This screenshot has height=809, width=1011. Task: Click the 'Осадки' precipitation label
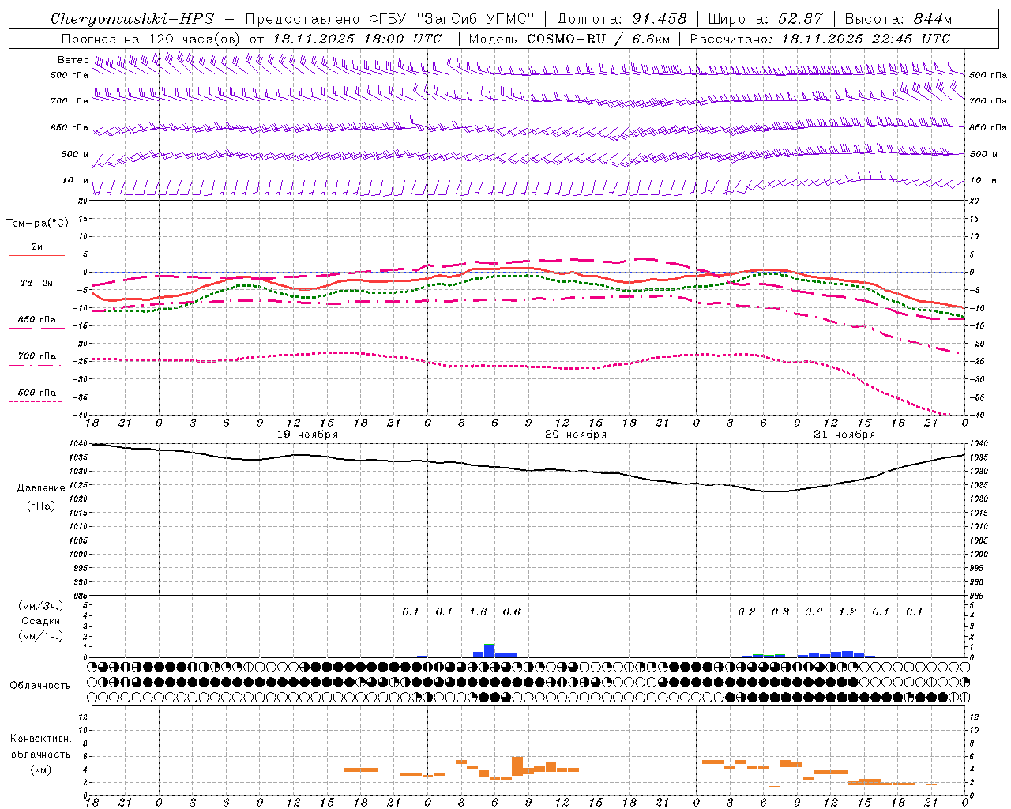coord(41,621)
